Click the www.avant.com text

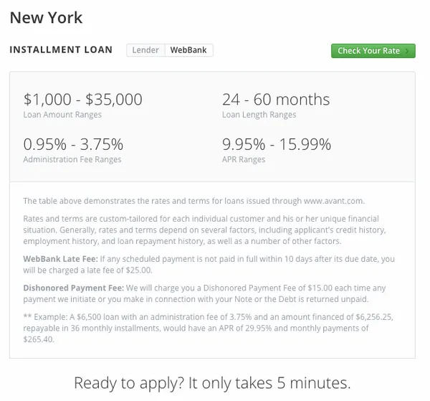(334, 201)
